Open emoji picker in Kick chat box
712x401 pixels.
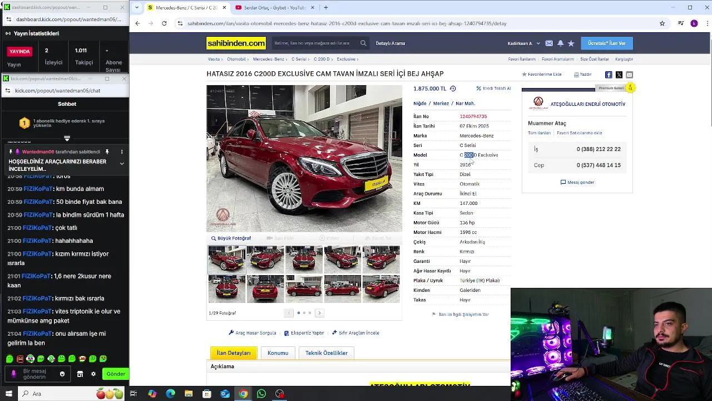62,374
